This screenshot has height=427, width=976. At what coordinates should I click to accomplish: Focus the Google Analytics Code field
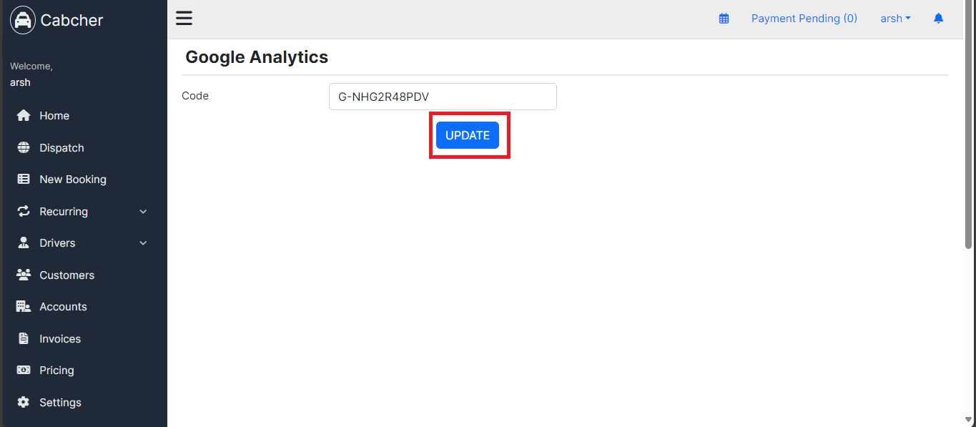tap(443, 97)
